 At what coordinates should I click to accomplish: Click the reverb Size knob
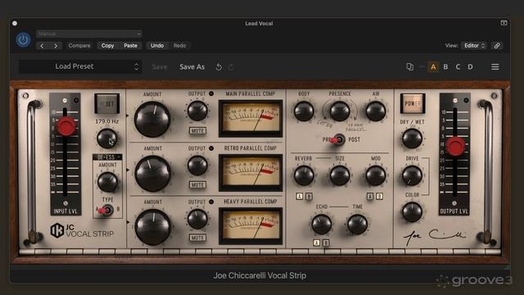click(x=340, y=175)
